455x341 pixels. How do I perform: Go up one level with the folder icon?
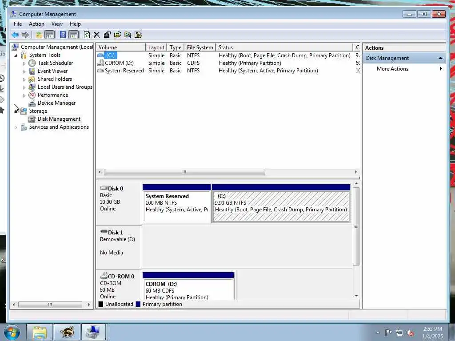39,35
